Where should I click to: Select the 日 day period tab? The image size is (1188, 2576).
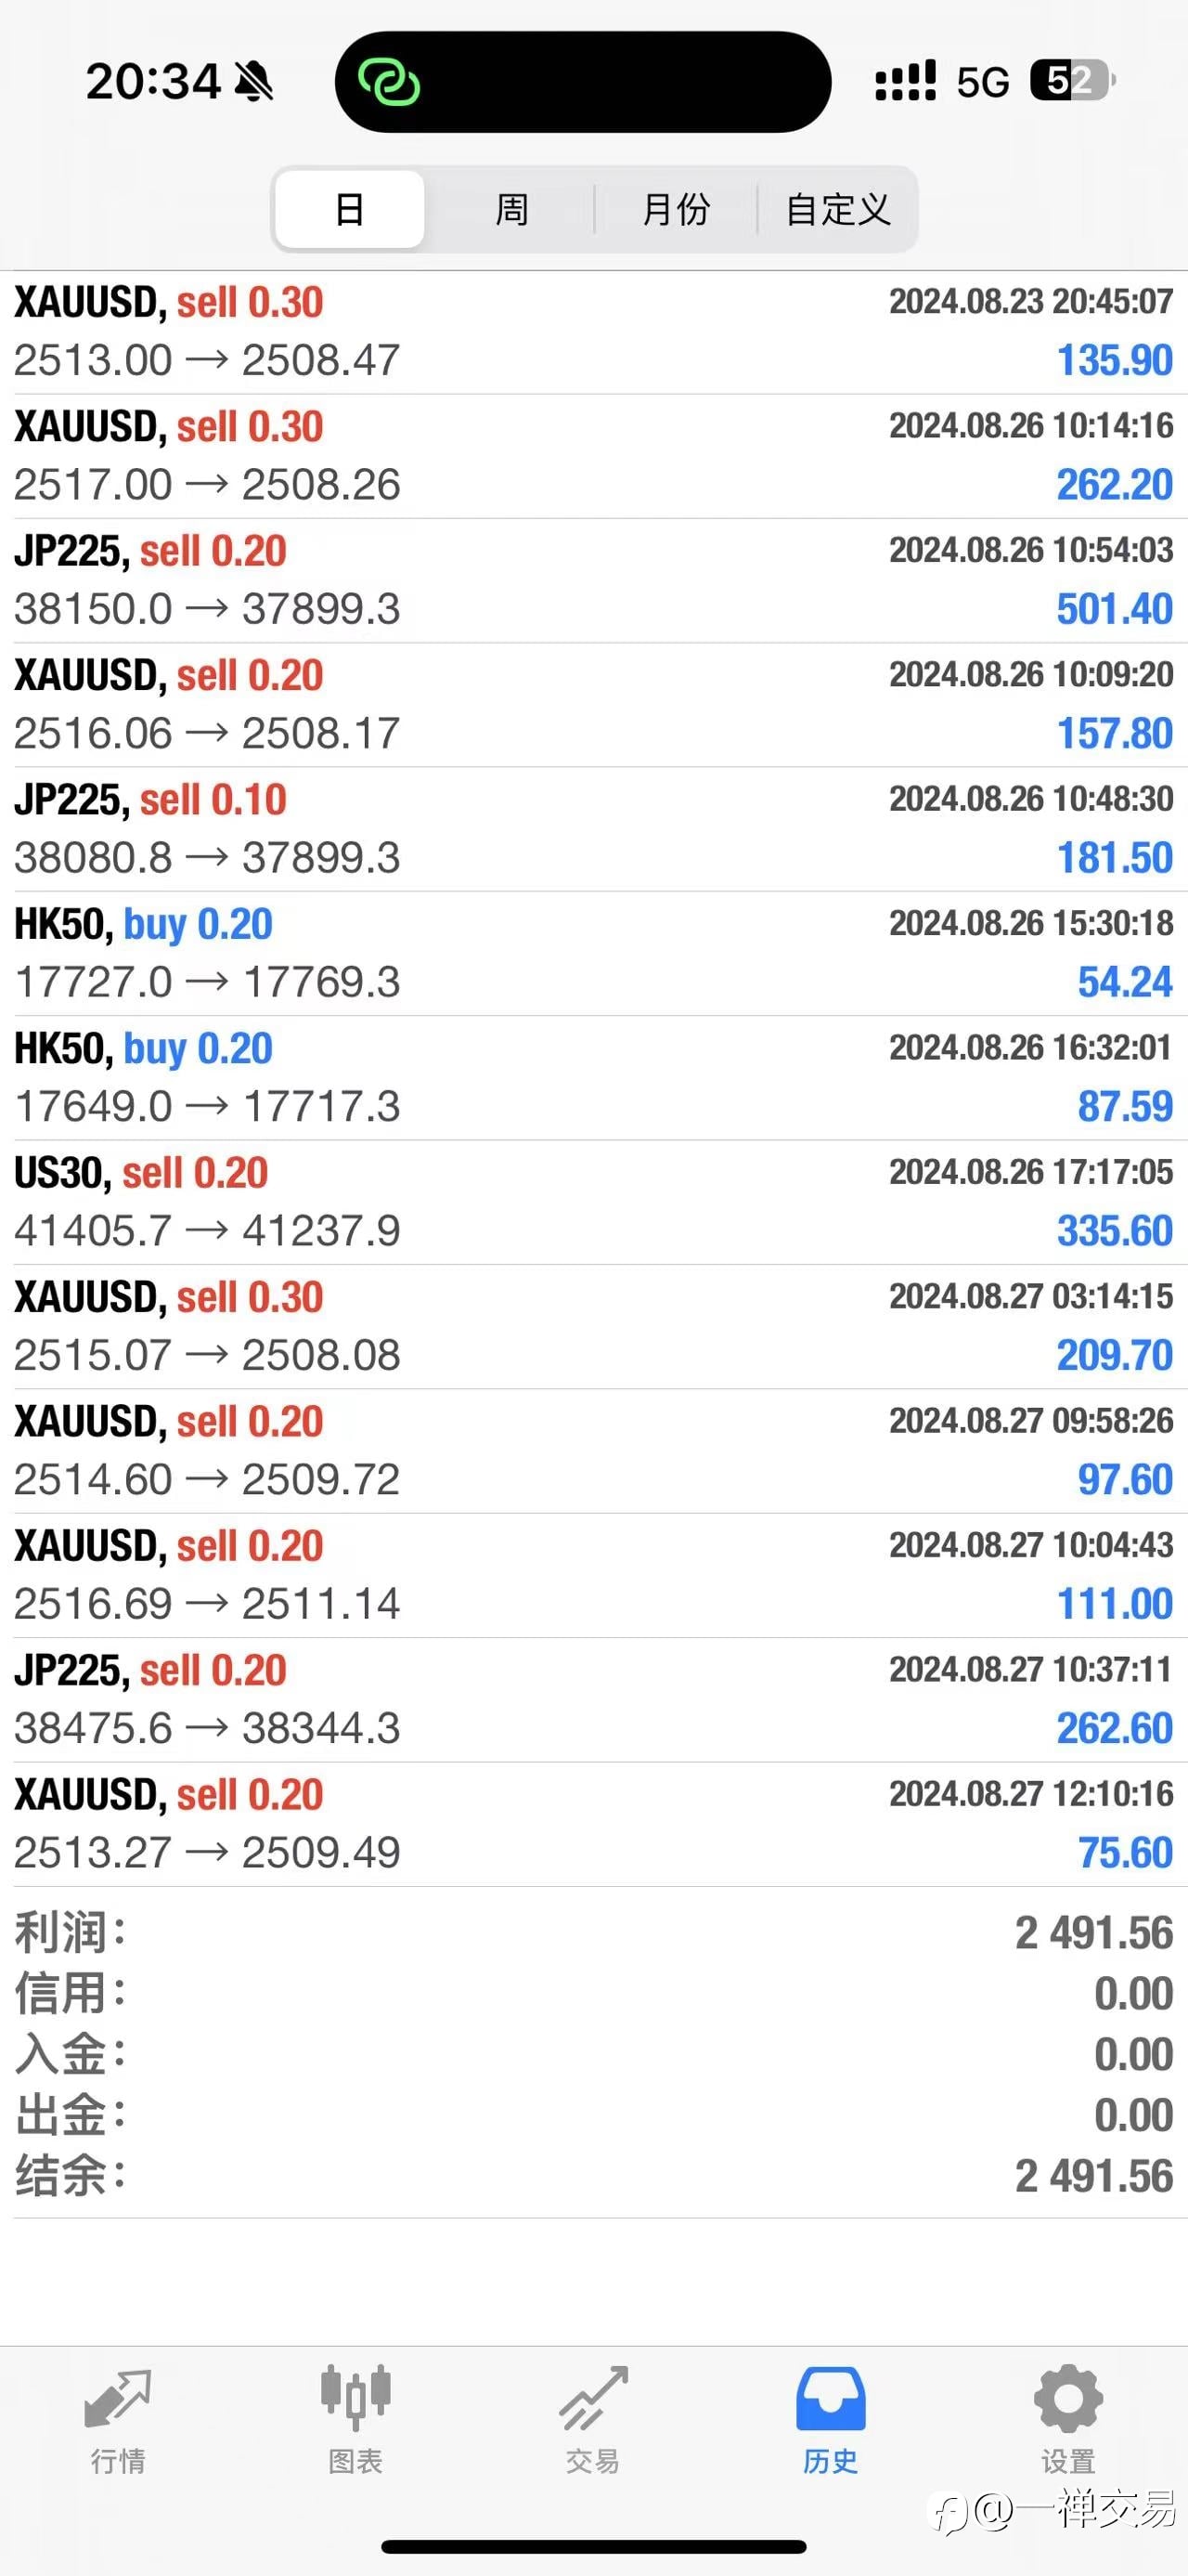(x=350, y=209)
